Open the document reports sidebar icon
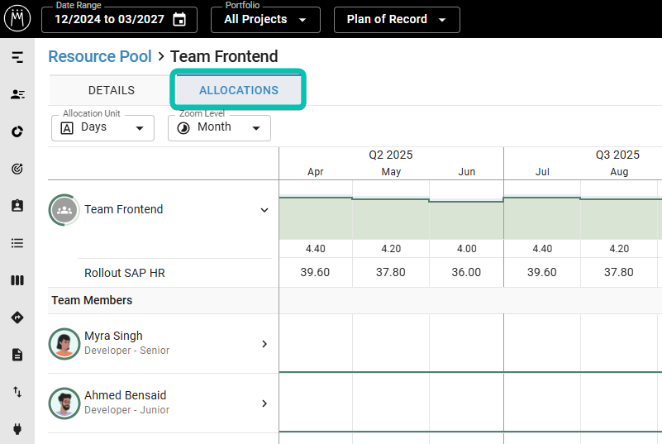 [17, 355]
